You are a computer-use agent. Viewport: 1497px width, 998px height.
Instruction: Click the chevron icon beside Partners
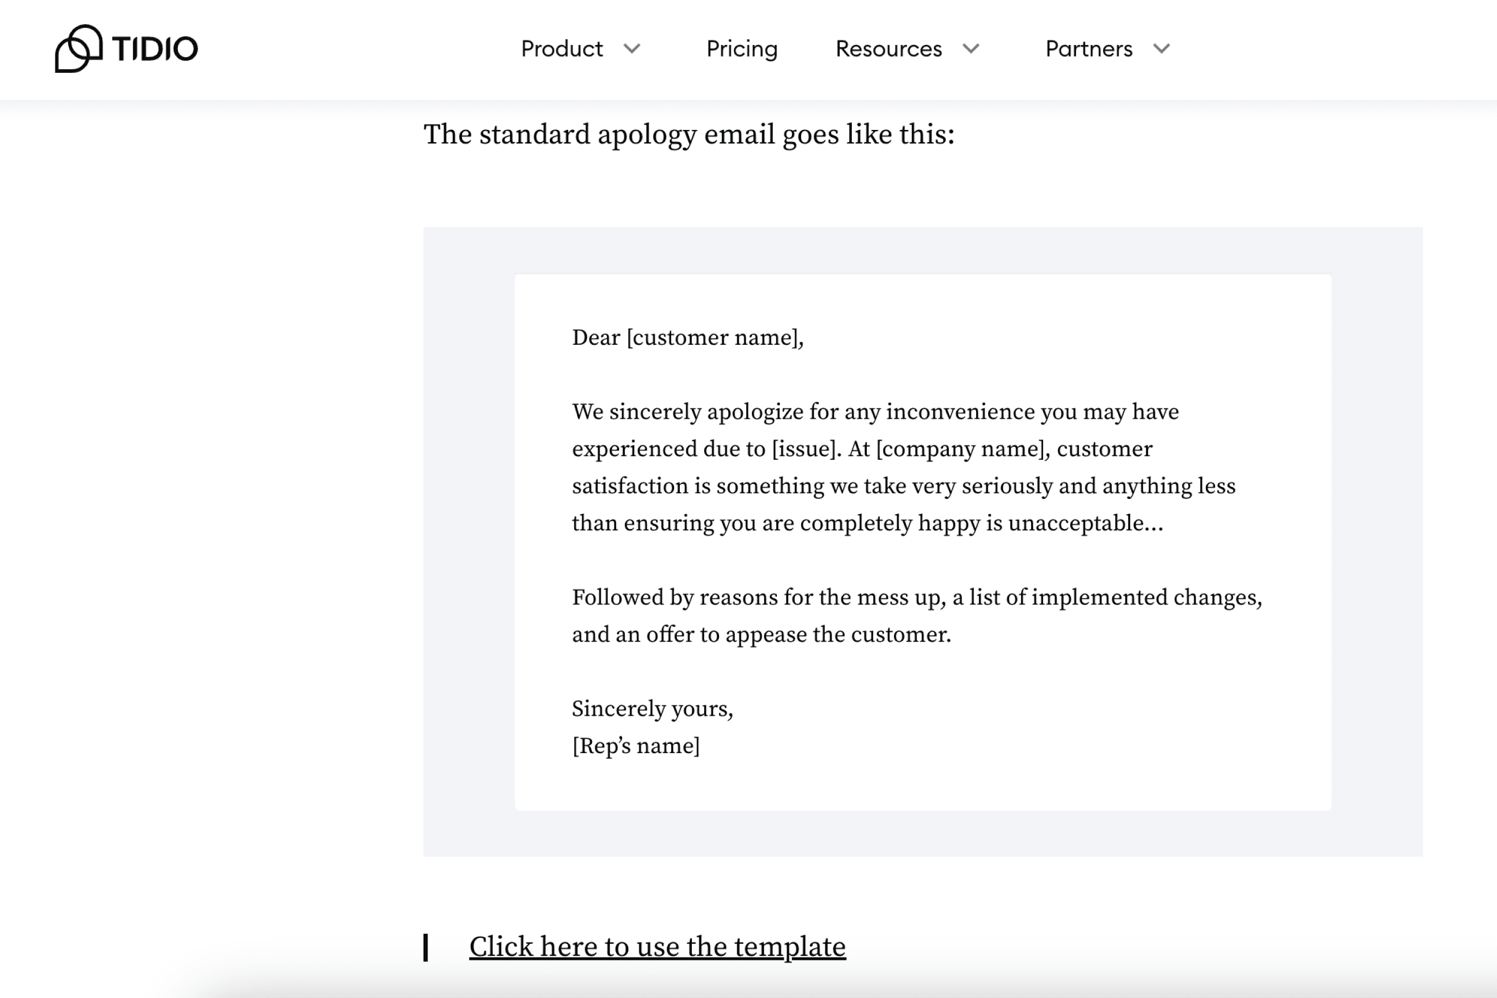coord(1160,49)
